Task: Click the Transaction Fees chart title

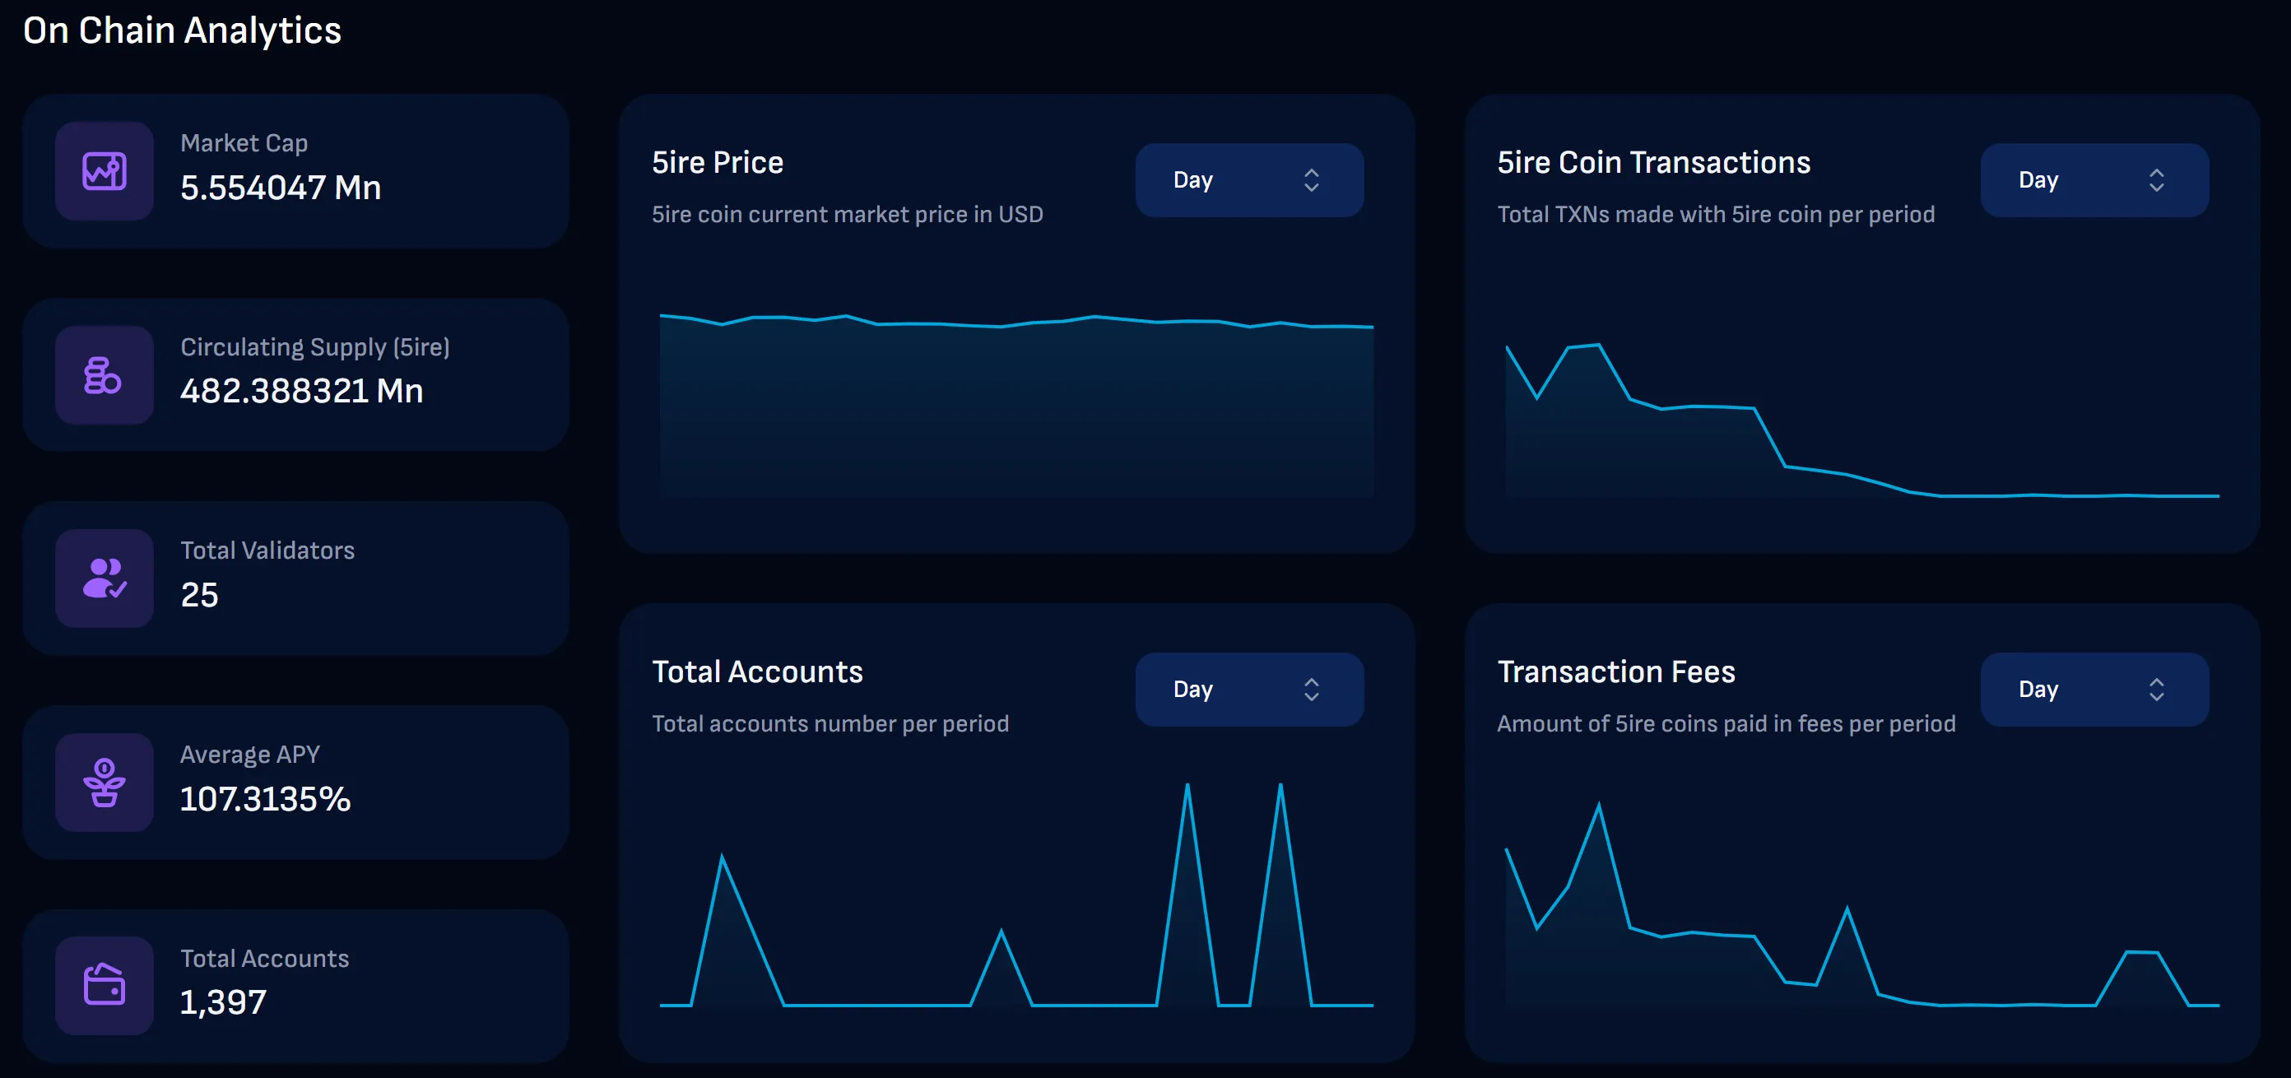Action: coord(1616,671)
